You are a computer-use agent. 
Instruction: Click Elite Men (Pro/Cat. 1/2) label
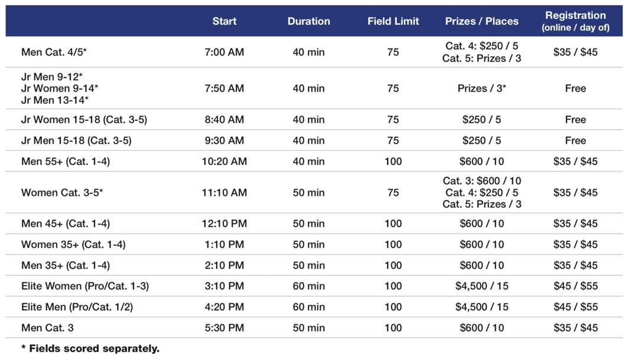(77, 307)
